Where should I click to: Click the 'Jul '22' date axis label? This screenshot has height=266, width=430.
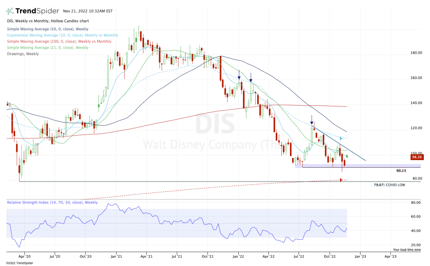pos(298,257)
